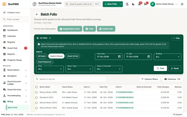Click the filters sliders icon
The image size is (187, 117).
pos(38,38)
